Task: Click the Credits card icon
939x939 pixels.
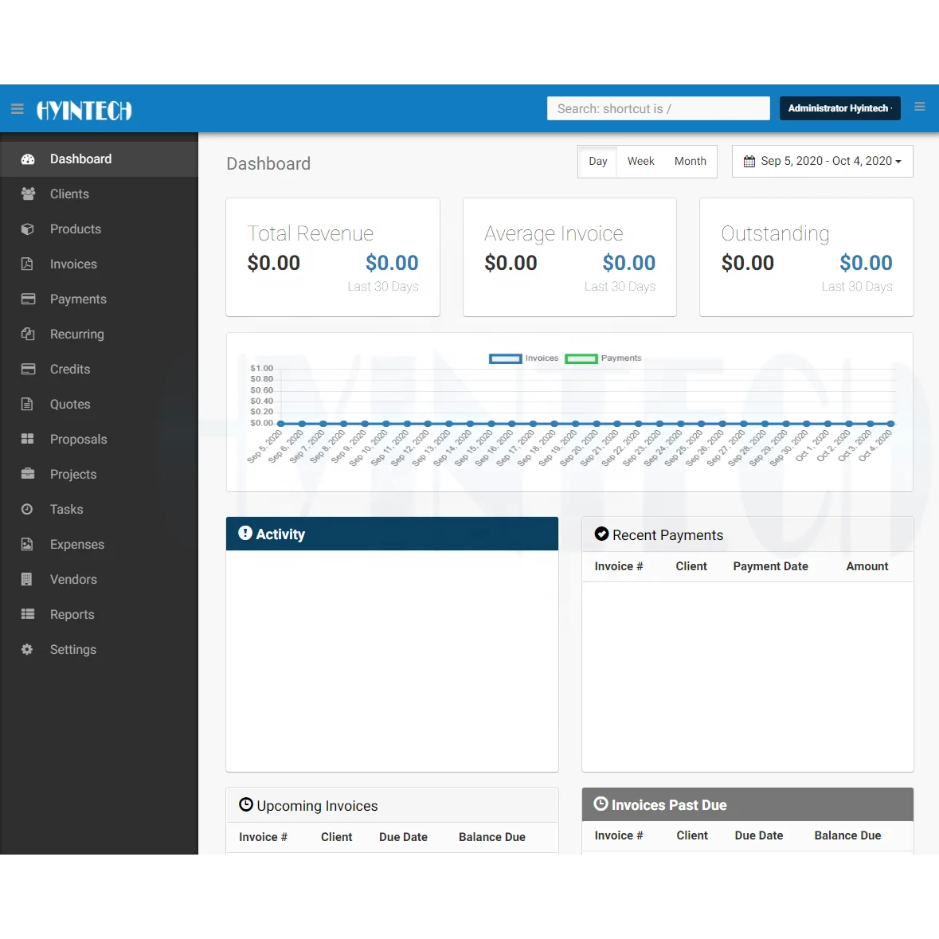Action: point(28,370)
